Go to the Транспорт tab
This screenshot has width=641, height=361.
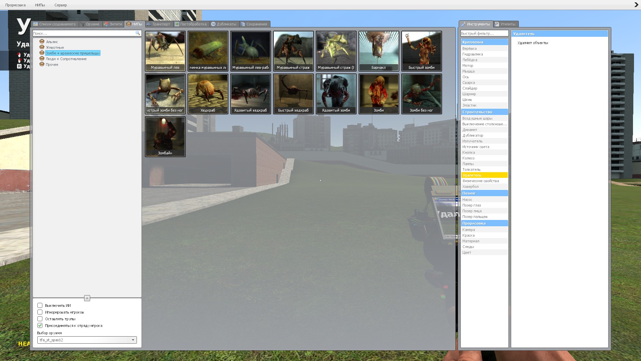(x=159, y=24)
